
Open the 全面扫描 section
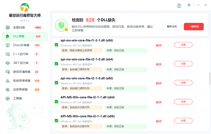tap(25, 28)
